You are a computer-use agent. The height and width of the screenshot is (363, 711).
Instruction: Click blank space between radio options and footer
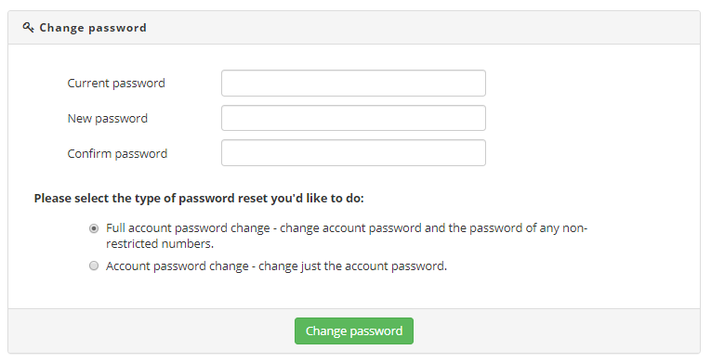click(354, 291)
